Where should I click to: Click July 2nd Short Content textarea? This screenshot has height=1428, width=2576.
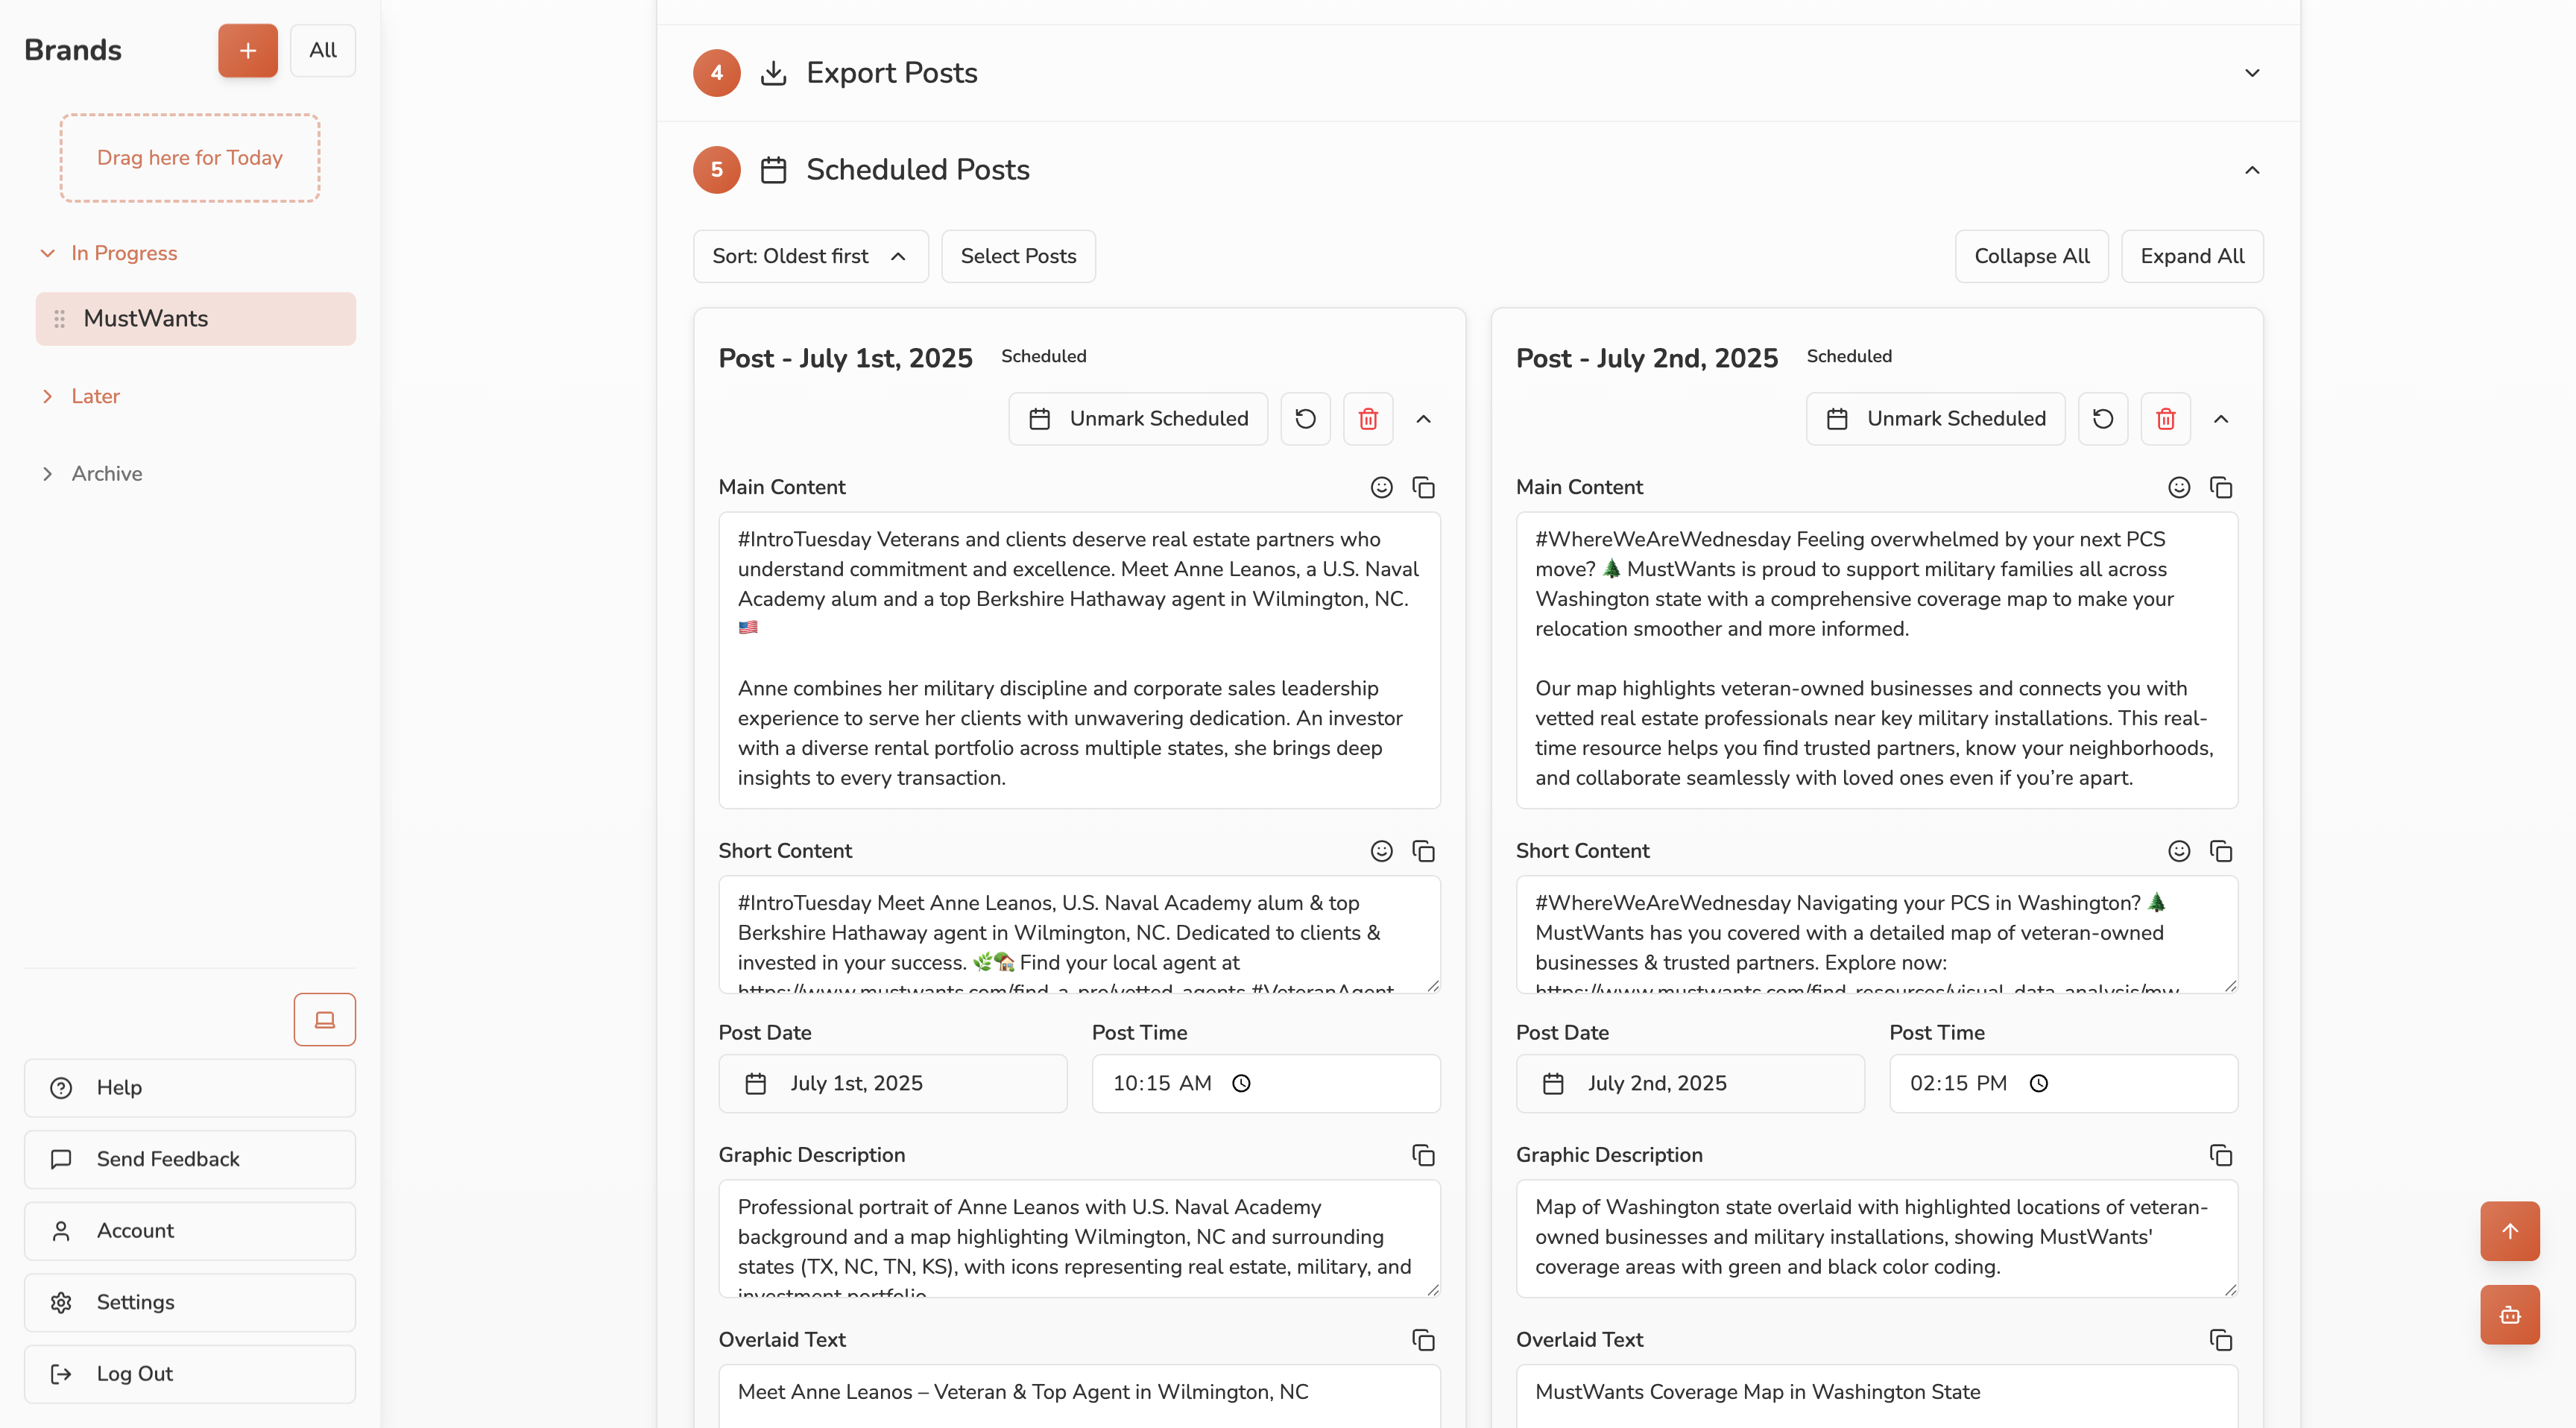pos(1877,934)
